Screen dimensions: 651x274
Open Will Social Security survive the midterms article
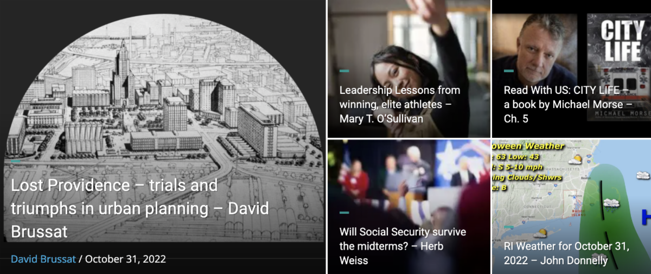[403, 246]
